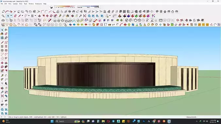Switch to Back view house outline icon
221x124 pixels.
173,11
